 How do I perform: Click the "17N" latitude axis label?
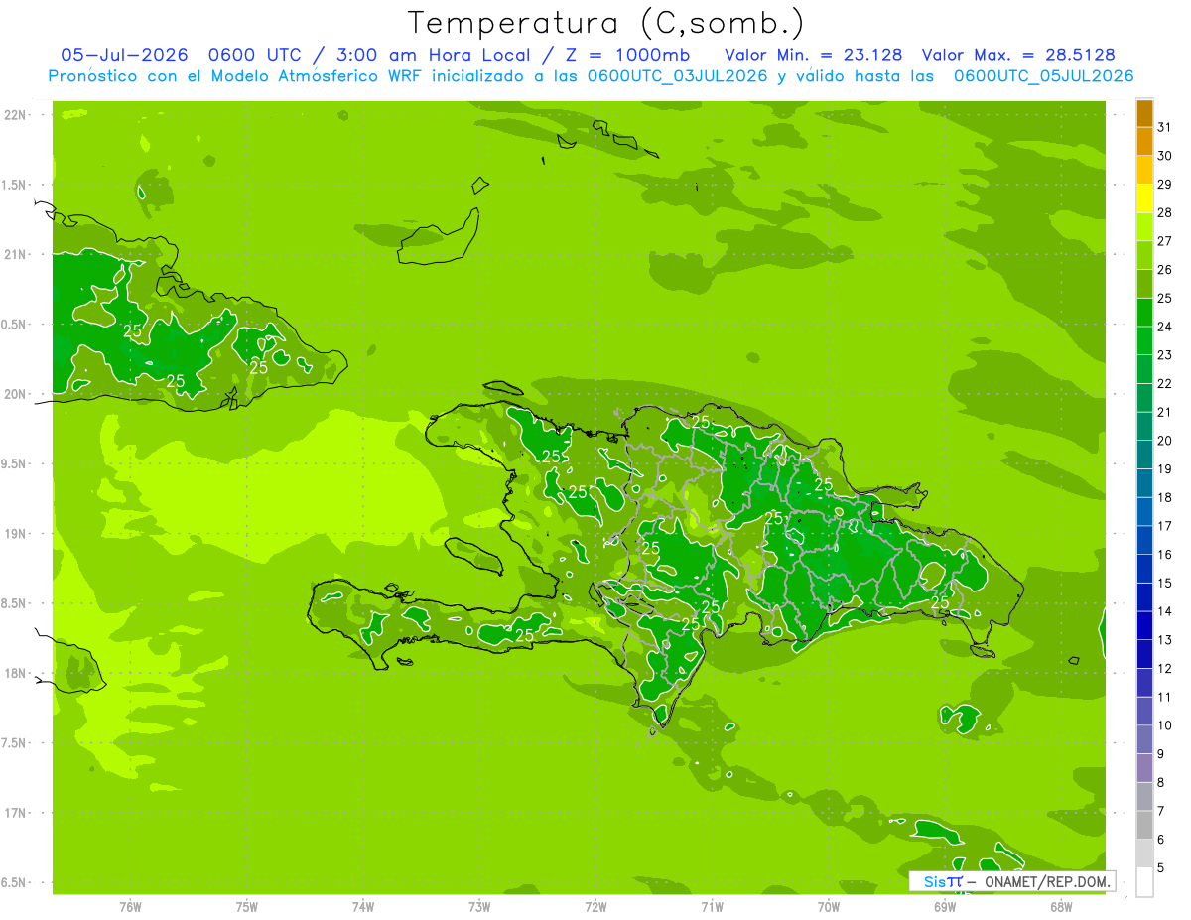click(14, 814)
